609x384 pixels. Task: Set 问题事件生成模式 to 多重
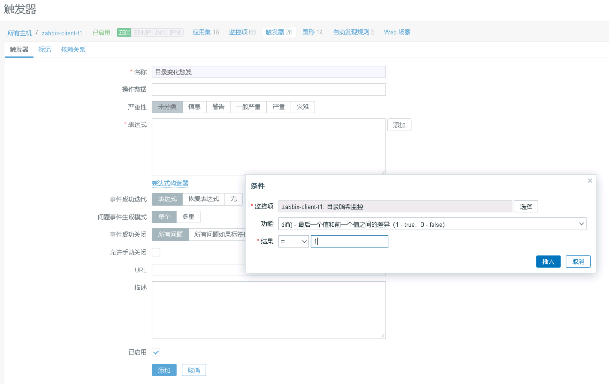(188, 217)
